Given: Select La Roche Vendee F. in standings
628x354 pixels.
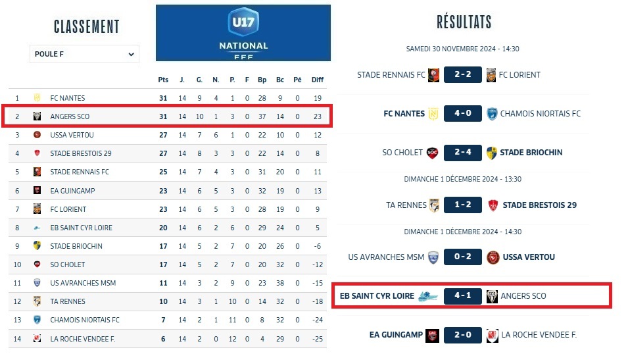Looking at the screenshot, I should [83, 338].
